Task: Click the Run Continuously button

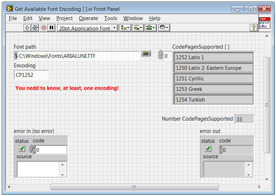Action: point(35,28)
